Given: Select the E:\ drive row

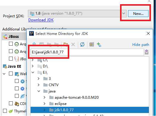Looking at the screenshot, I should click(x=90, y=72).
